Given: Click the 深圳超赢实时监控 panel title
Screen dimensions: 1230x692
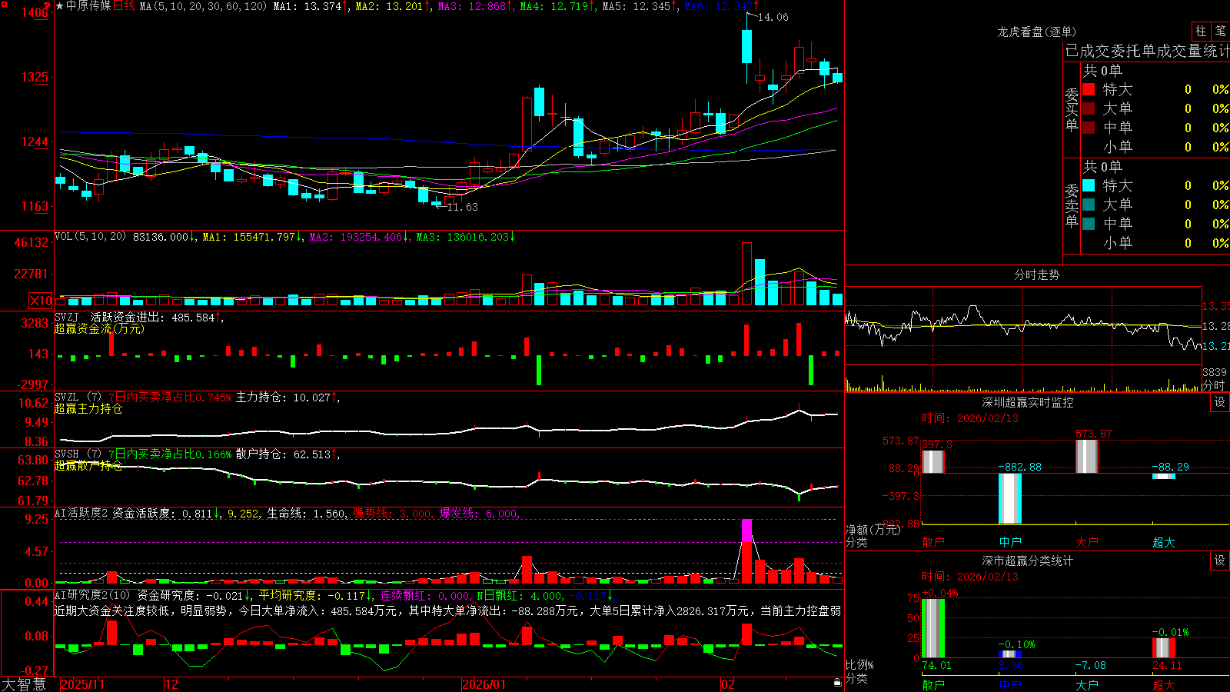Looking at the screenshot, I should (x=1028, y=402).
